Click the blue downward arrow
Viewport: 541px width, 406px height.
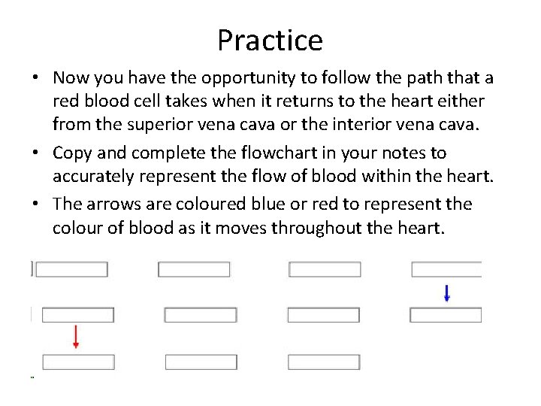coord(447,292)
